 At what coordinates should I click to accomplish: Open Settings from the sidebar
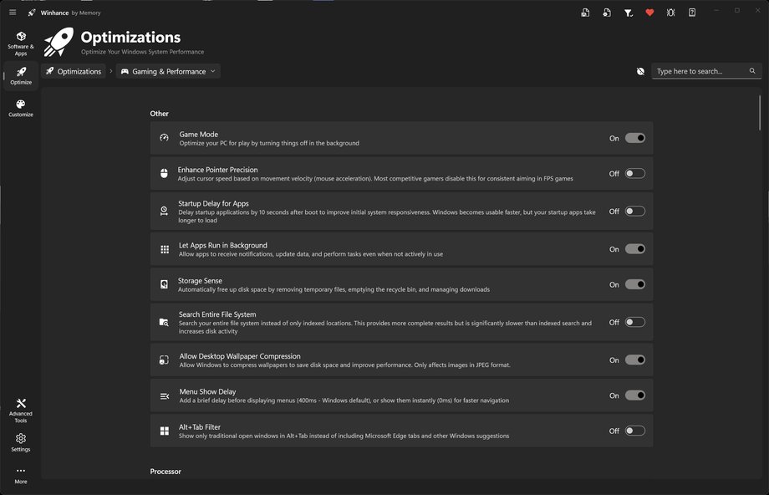[x=21, y=441]
